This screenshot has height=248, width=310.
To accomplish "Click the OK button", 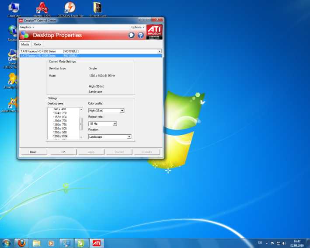I will [x=63, y=152].
